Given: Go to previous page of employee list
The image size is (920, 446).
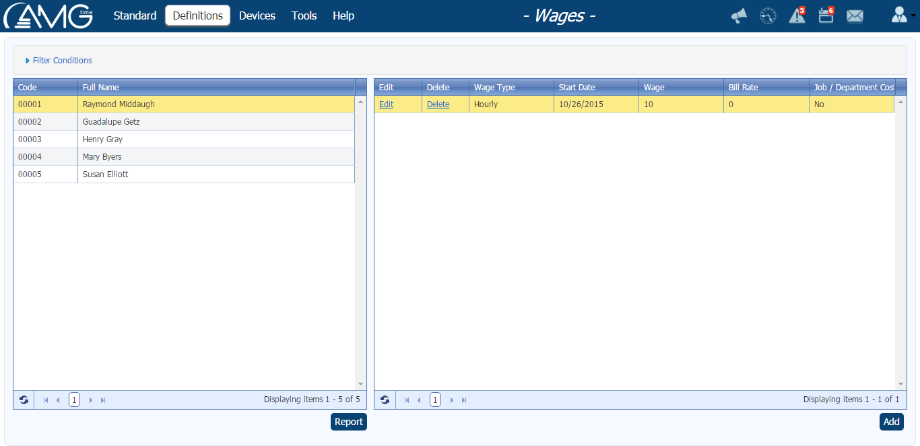Looking at the screenshot, I should [x=58, y=400].
